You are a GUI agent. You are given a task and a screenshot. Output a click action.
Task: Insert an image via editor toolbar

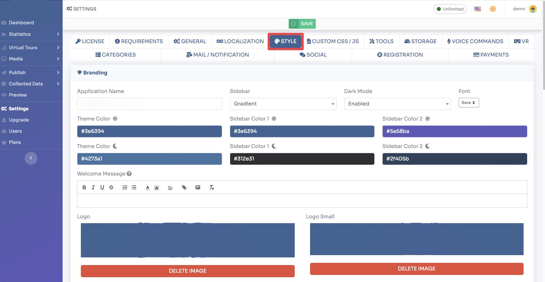198,187
